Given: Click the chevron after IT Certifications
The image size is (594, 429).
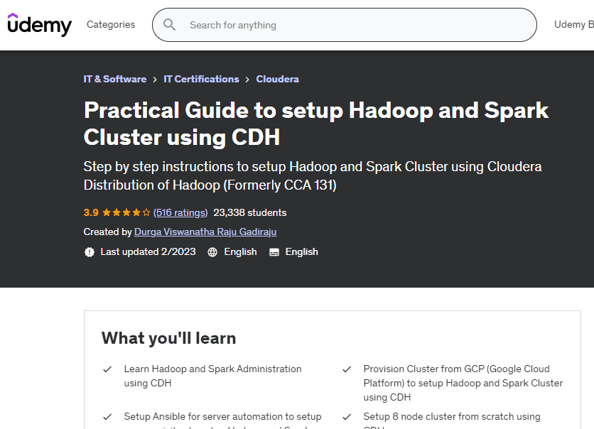Looking at the screenshot, I should click(x=247, y=80).
